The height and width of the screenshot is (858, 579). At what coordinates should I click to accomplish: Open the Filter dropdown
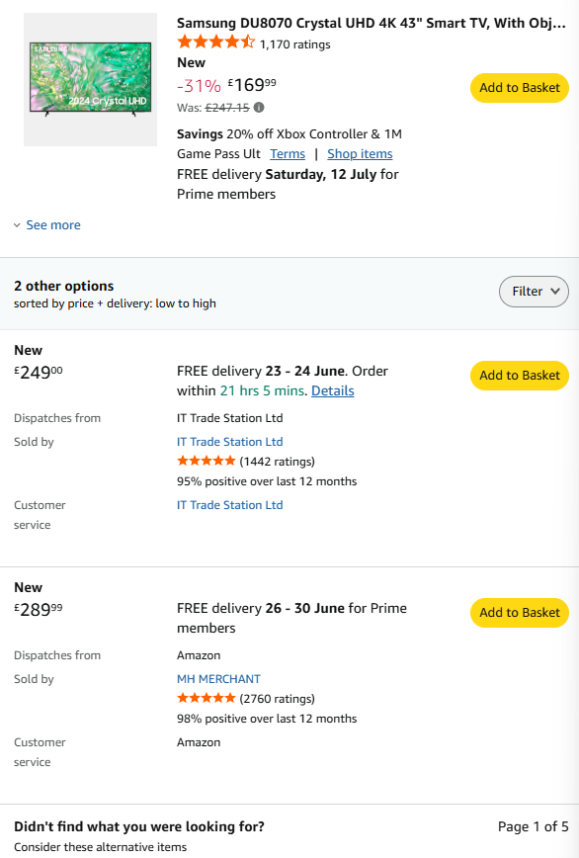[x=534, y=291]
